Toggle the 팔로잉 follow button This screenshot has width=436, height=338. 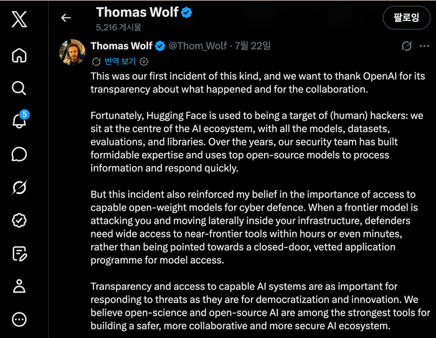pyautogui.click(x=406, y=17)
